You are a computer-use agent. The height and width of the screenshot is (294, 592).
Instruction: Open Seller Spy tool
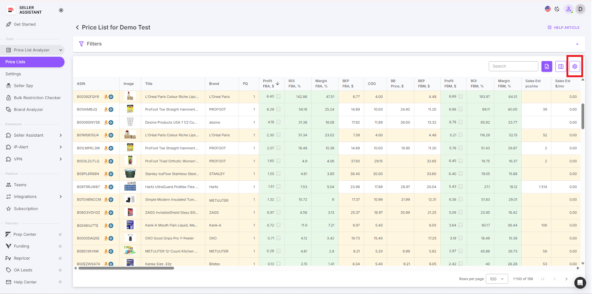coord(23,86)
